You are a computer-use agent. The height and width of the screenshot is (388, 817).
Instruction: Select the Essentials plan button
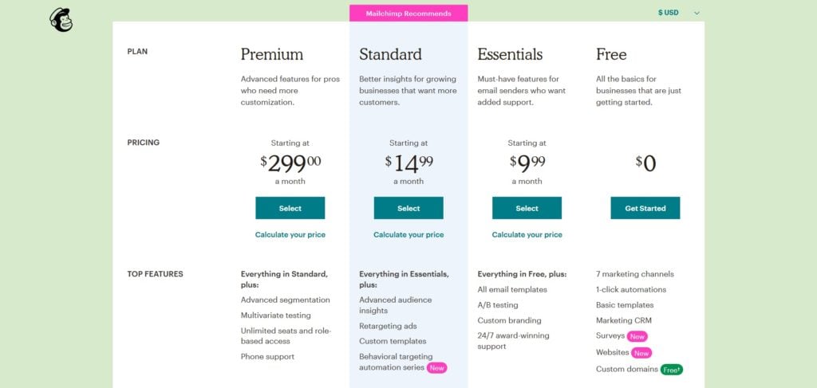tap(527, 208)
